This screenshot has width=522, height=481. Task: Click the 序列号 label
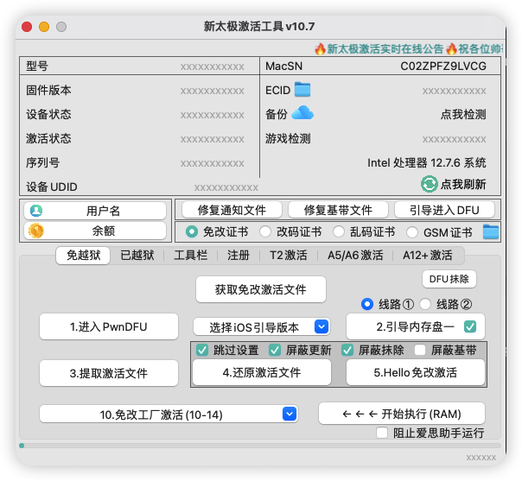coord(43,162)
